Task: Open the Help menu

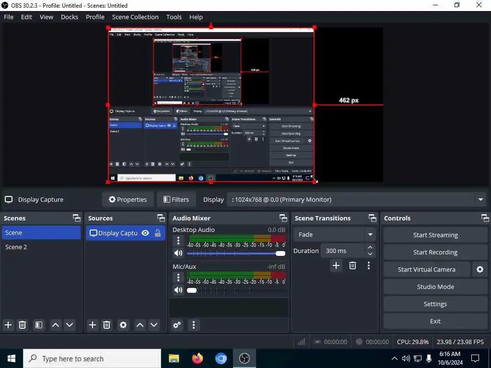Action: [x=196, y=17]
